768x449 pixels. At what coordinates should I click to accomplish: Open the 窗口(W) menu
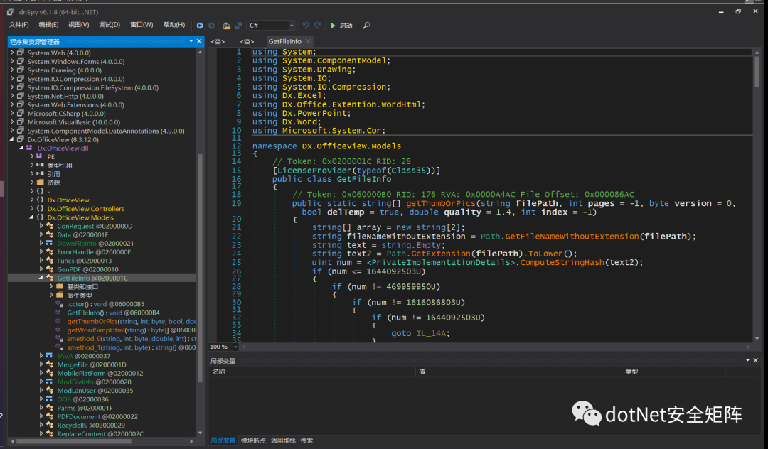pyautogui.click(x=142, y=25)
